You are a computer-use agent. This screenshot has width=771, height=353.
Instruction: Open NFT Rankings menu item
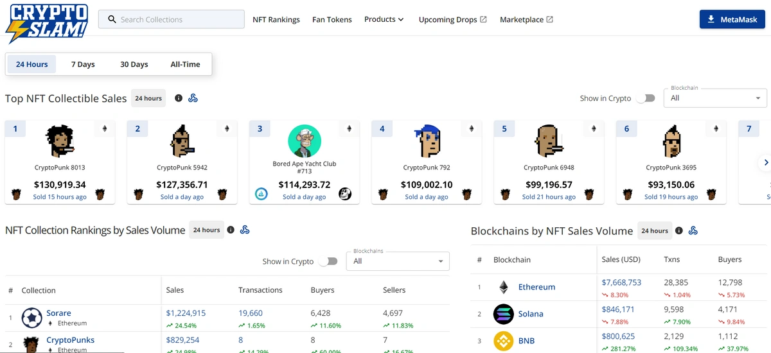click(276, 20)
